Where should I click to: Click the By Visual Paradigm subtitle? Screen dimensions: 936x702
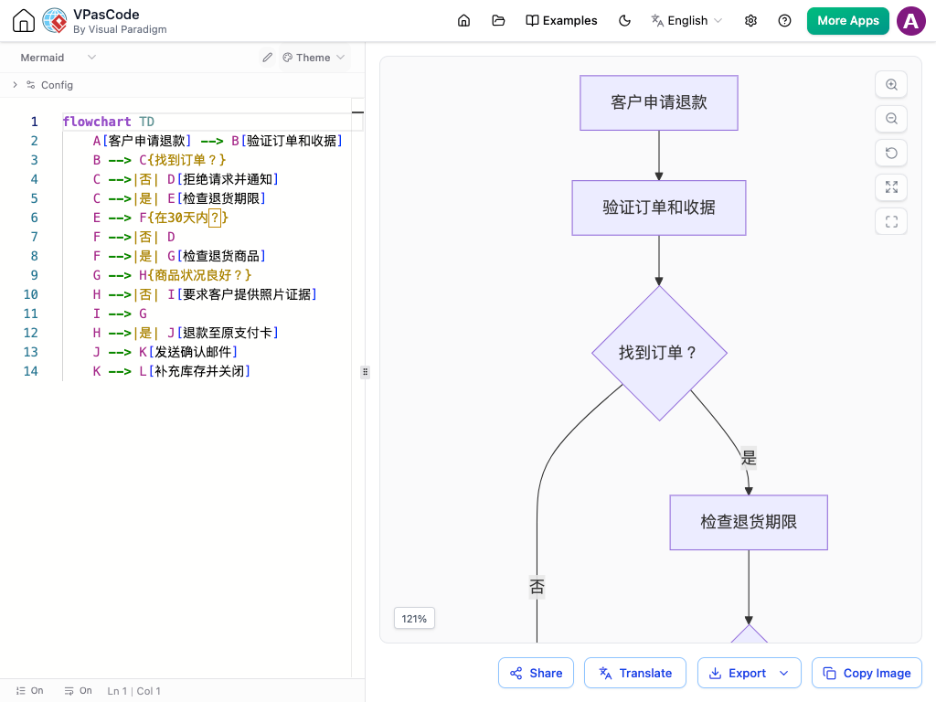[x=120, y=29]
